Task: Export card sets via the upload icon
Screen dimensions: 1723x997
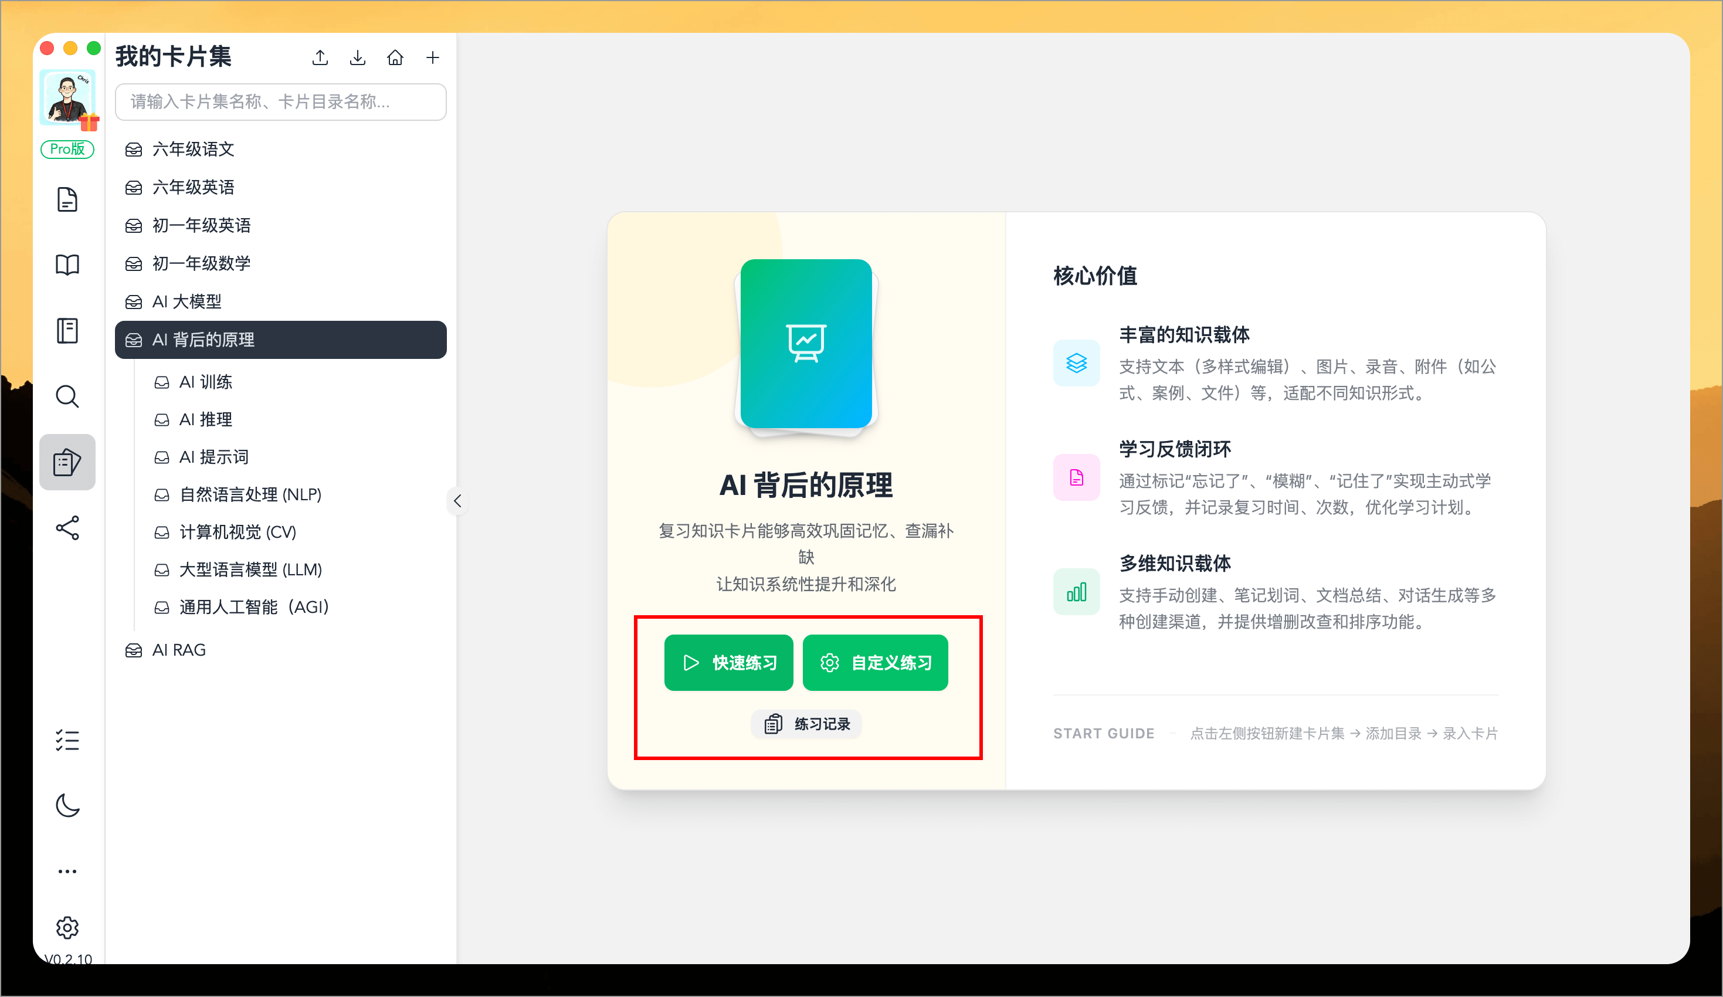Action: [x=319, y=57]
